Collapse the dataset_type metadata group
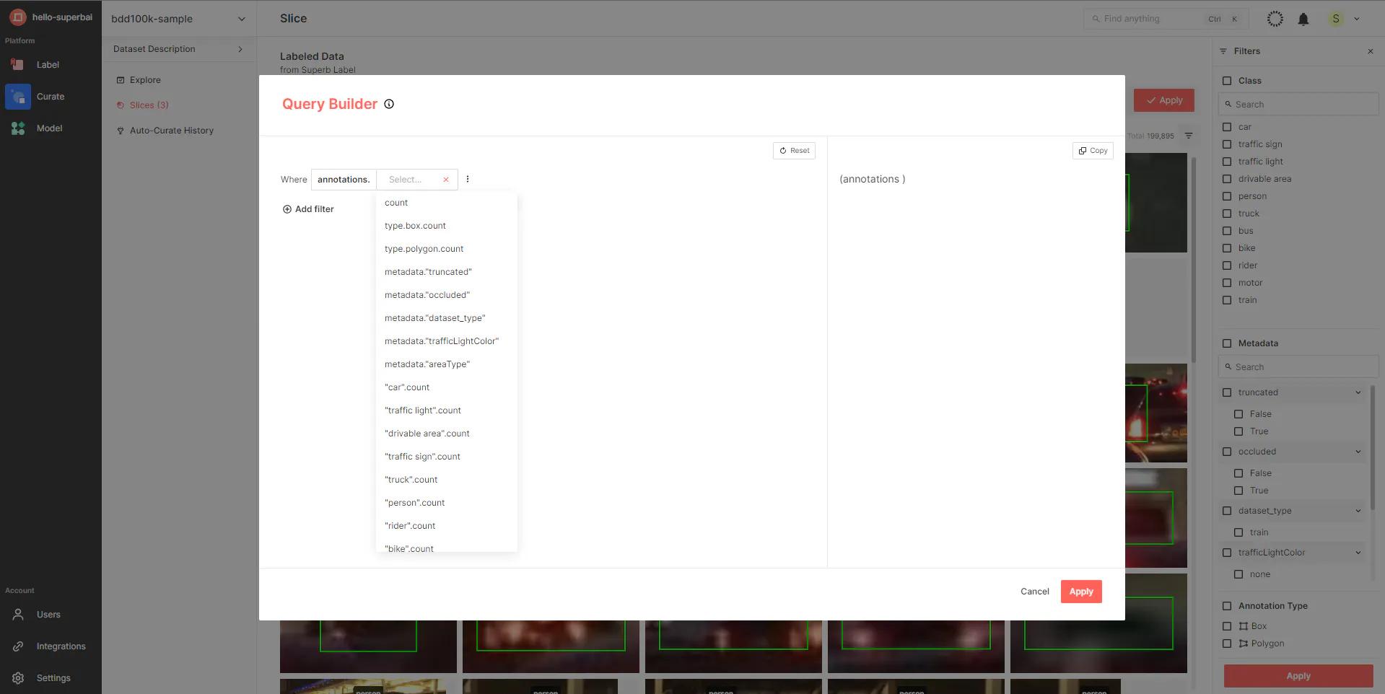Screen dimensions: 1385x694 [1358, 511]
